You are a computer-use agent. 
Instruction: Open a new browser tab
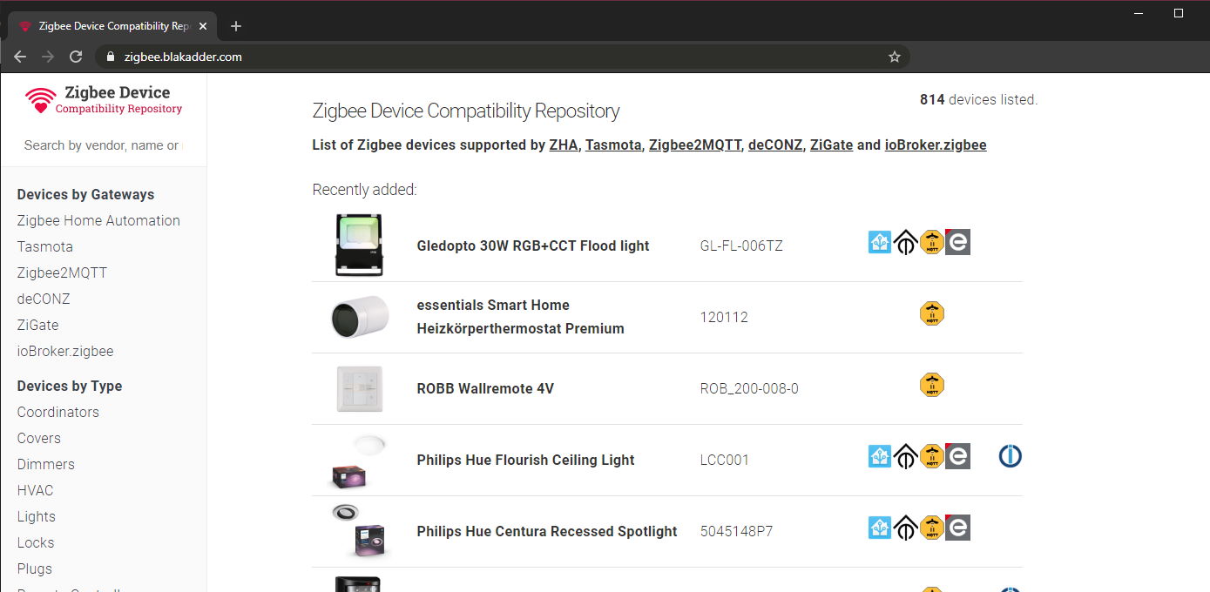pyautogui.click(x=235, y=26)
